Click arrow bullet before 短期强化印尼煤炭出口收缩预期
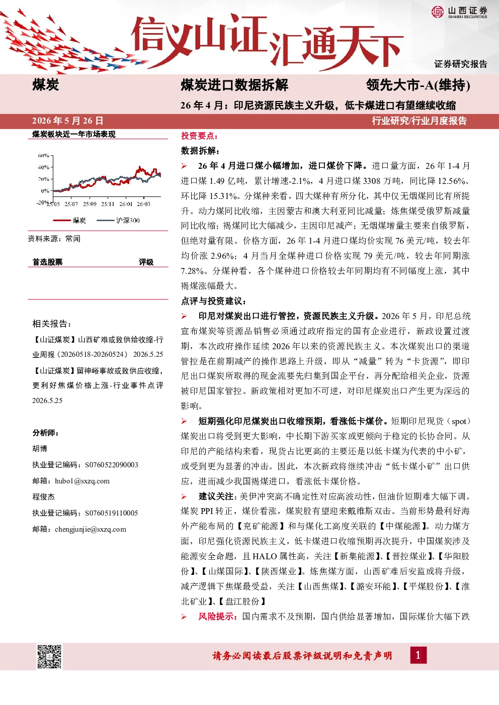 click(184, 421)
